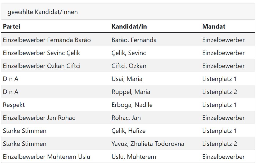Select the Einzelbewerber Özkan Ciftci party cell
259x166 pixels.
(x=42, y=66)
